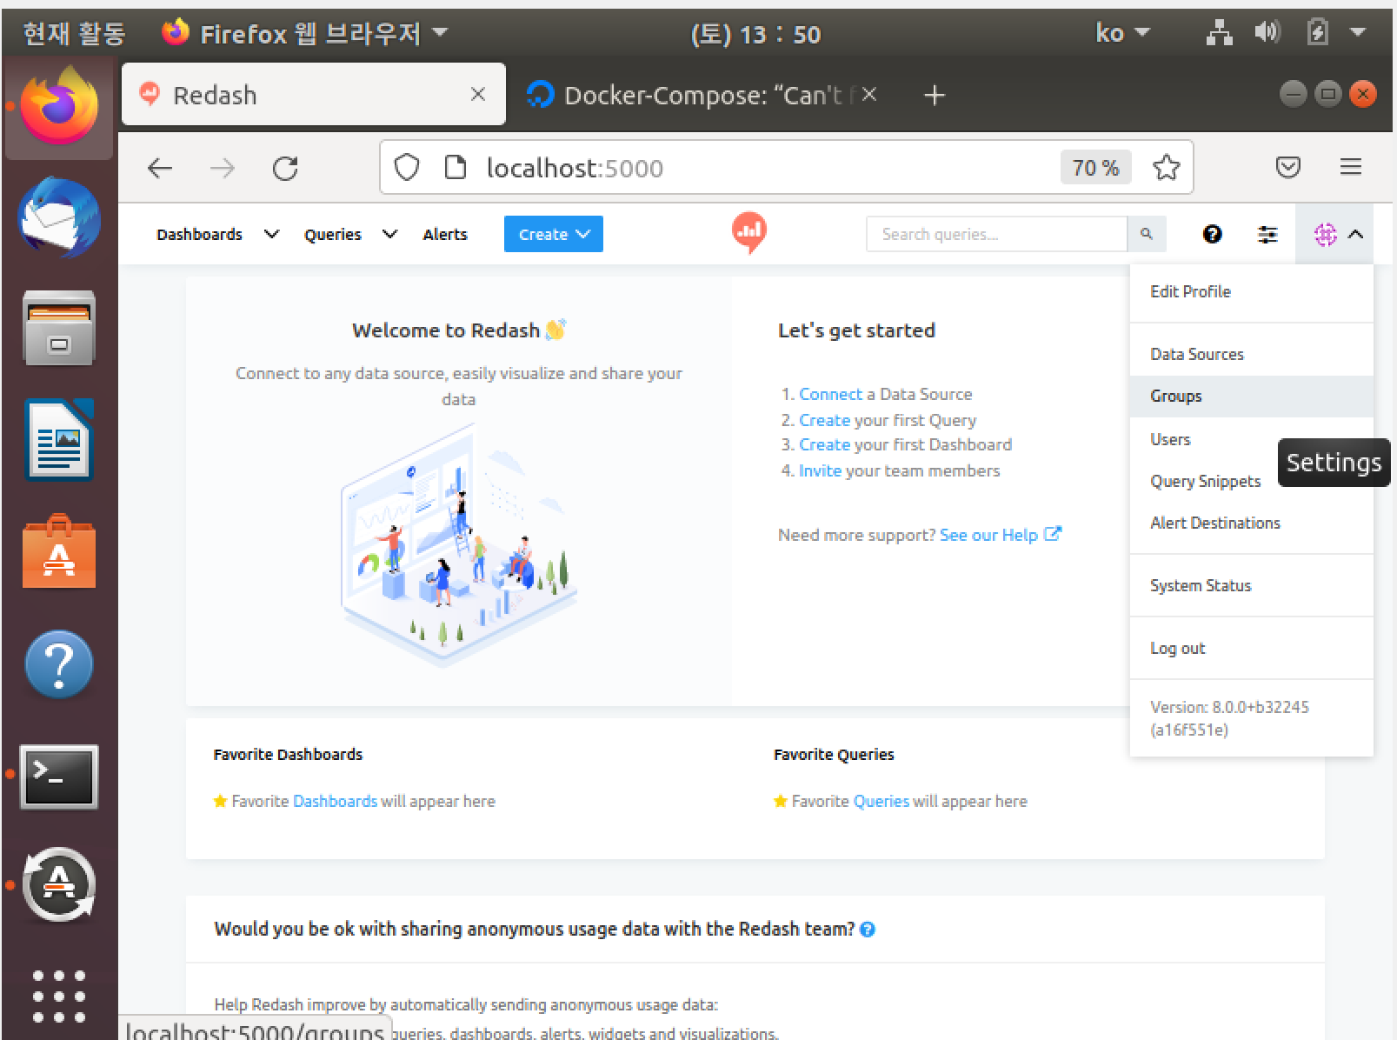1397x1040 pixels.
Task: Click the browser forward arrow
Action: (223, 168)
